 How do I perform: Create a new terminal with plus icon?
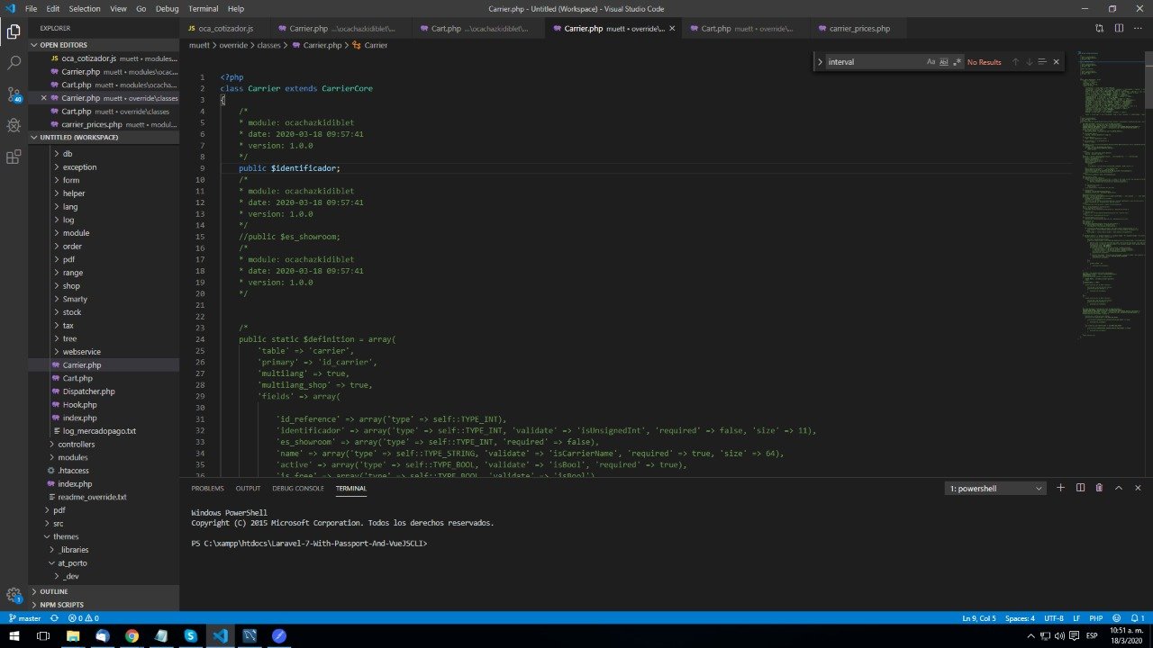click(1060, 488)
